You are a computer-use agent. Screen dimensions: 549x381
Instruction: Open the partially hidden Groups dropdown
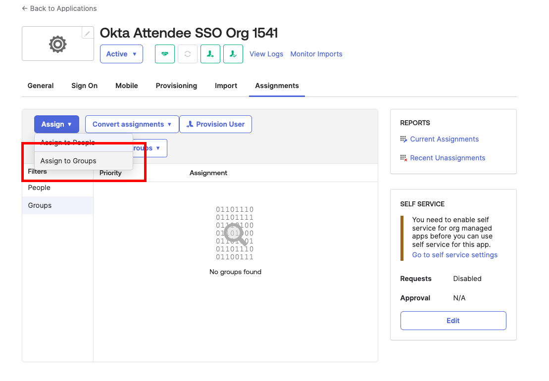[x=150, y=148]
